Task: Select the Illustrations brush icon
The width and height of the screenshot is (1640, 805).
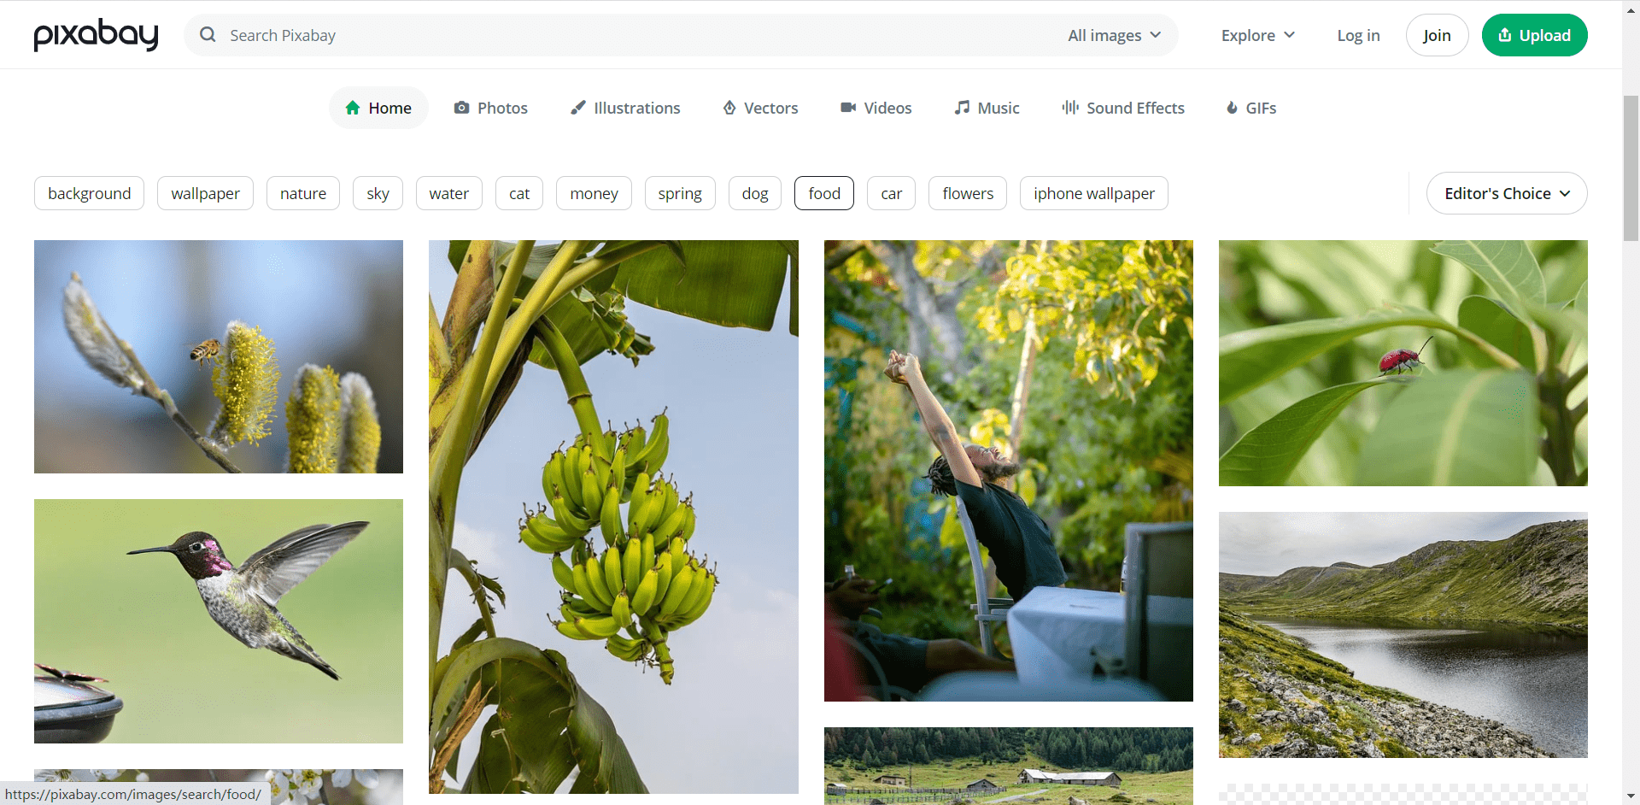Action: tap(578, 108)
